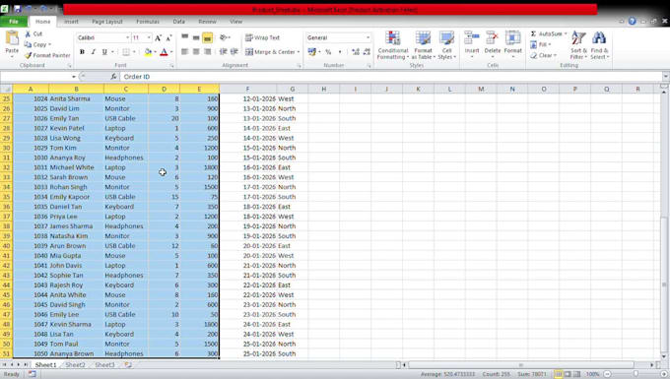Toggle Top Align
Viewport: 670px width, 379px height.
[x=184, y=37]
